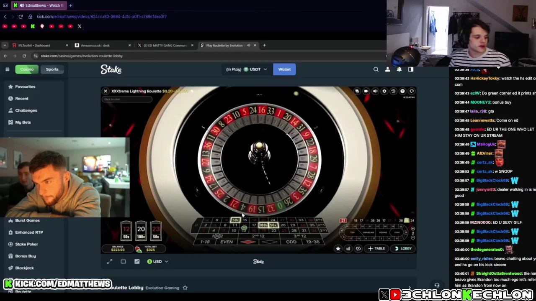Image resolution: width=536 pixels, height=301 pixels.
Task: Reload the stake.com page
Action: tap(24, 56)
